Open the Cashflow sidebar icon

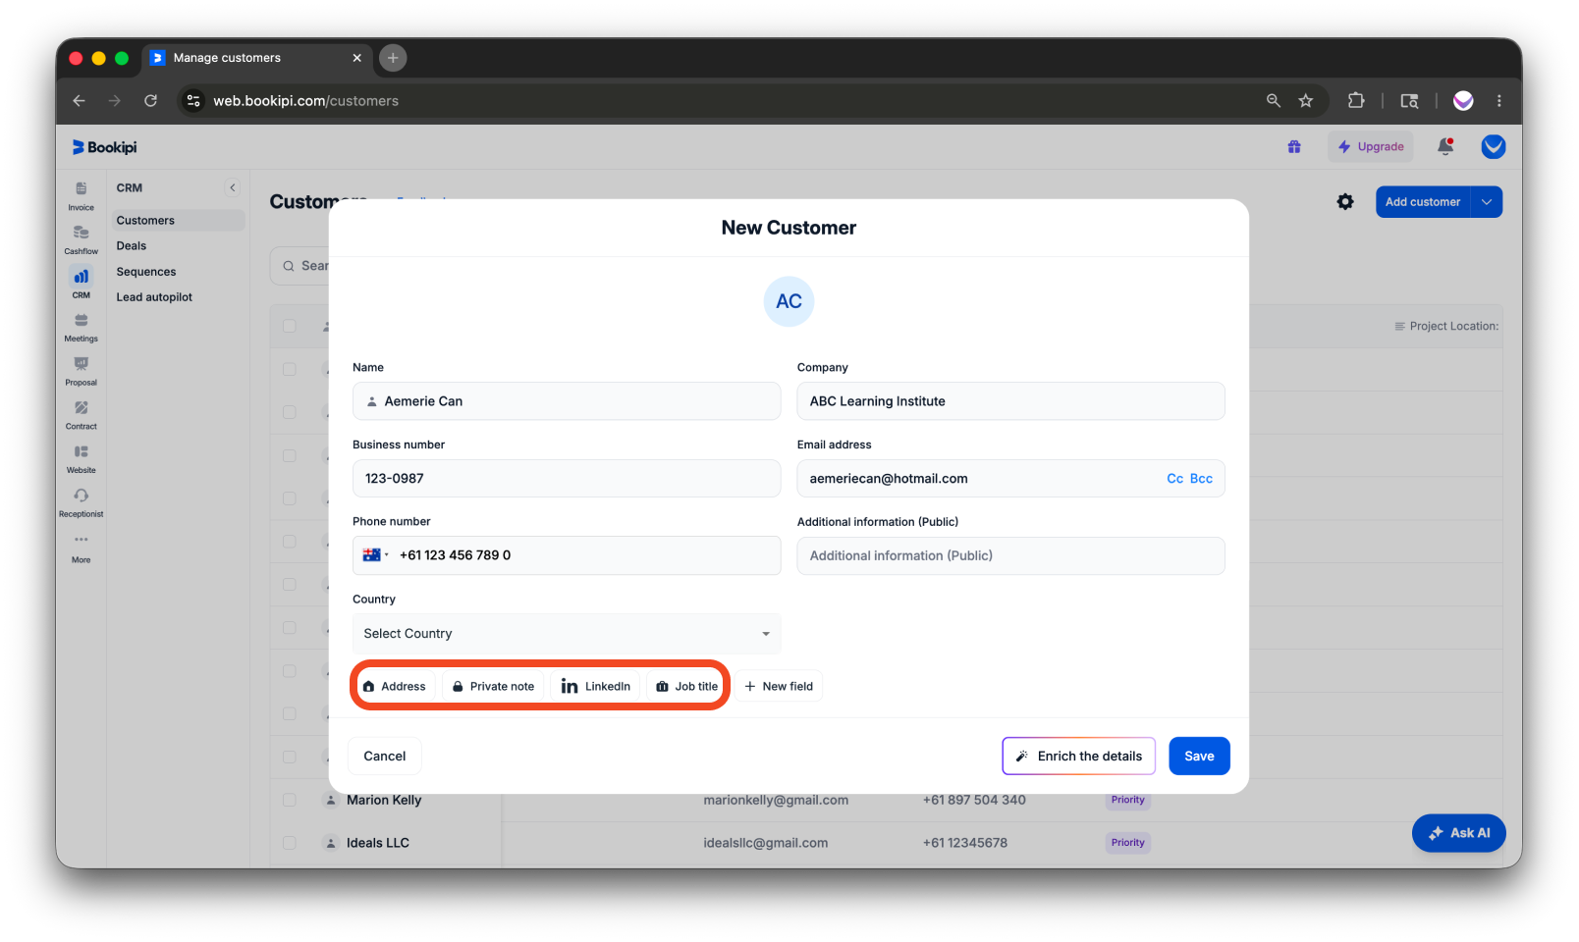click(82, 238)
